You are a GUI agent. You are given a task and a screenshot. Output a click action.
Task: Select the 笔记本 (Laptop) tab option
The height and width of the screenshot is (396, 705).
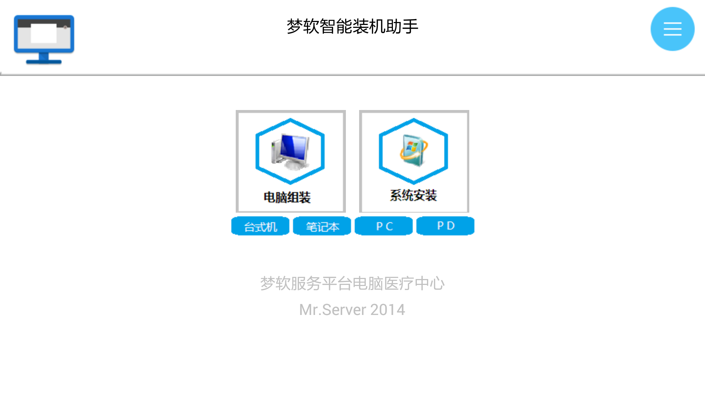pyautogui.click(x=322, y=226)
